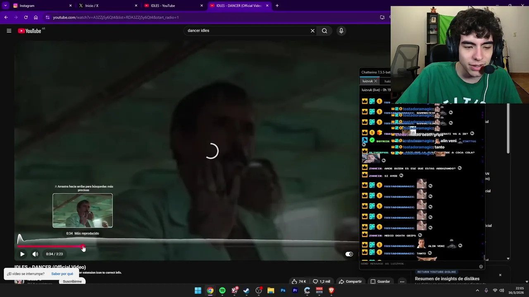Go to the YouTube home logo
Screen dimensions: 529x297
tap(29, 31)
